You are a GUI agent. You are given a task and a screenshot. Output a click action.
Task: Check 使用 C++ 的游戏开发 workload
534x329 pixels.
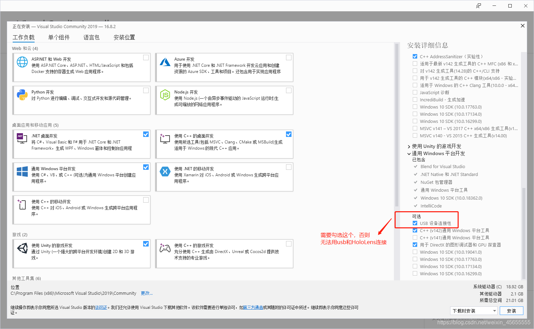(289, 244)
